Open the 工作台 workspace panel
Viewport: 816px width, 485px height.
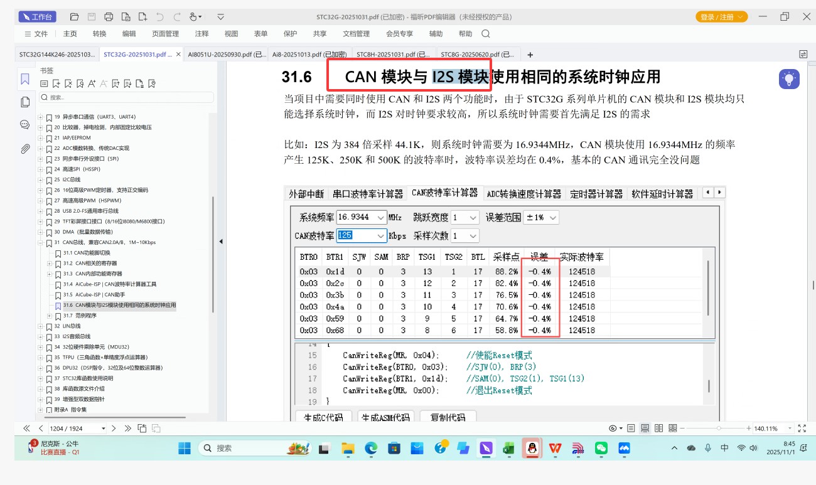tap(37, 16)
